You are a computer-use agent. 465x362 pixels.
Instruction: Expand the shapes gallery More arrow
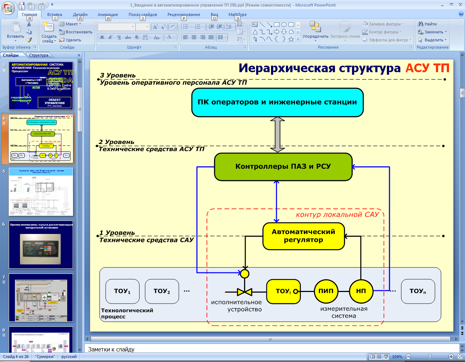(298, 39)
